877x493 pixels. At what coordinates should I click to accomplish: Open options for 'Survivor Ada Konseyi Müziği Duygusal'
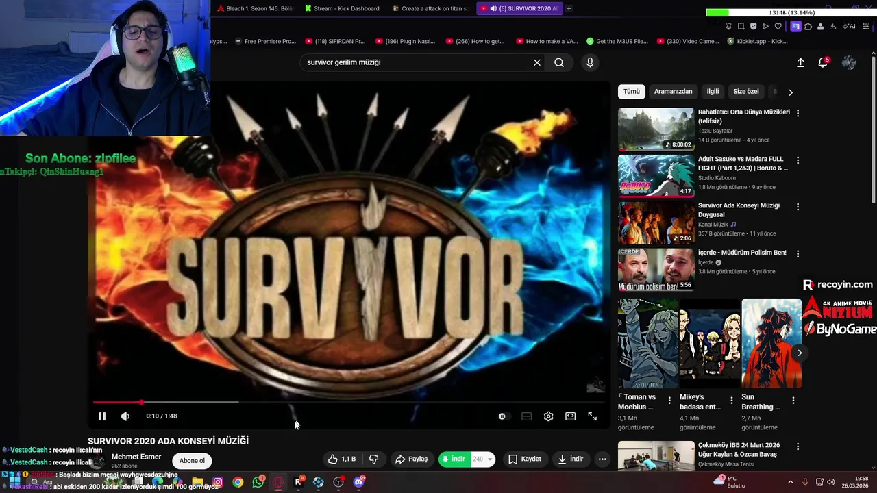tap(798, 206)
